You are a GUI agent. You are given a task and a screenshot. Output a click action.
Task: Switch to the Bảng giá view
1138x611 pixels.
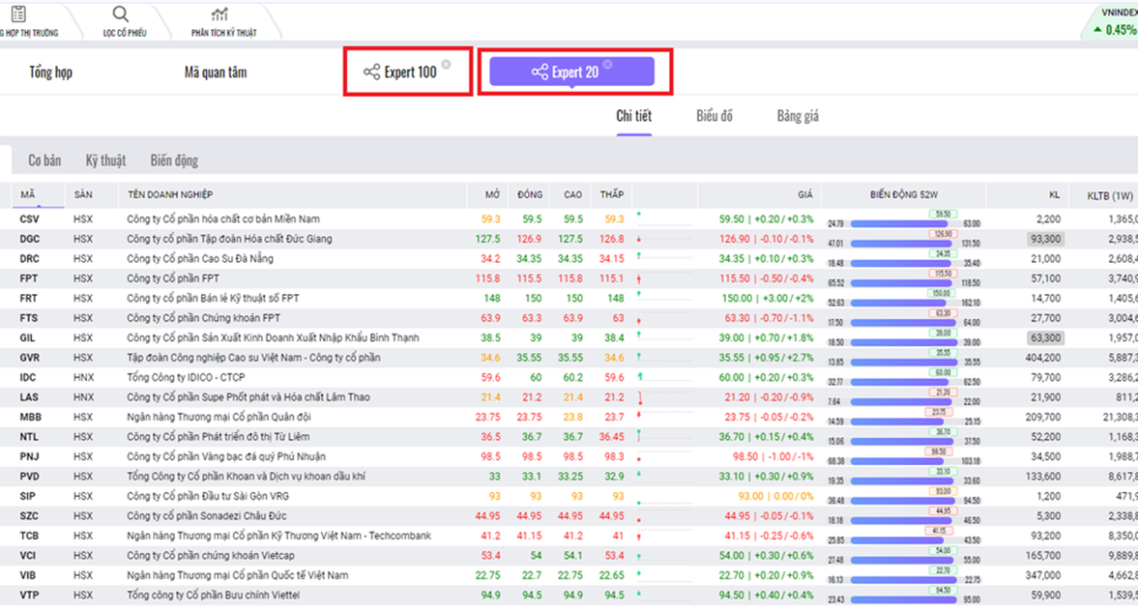point(798,116)
